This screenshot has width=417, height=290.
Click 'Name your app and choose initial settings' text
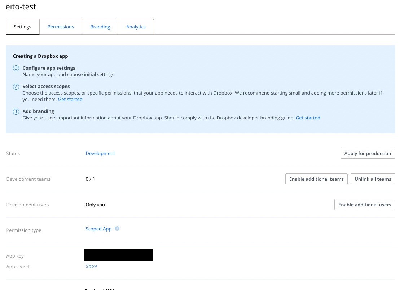[x=69, y=75]
